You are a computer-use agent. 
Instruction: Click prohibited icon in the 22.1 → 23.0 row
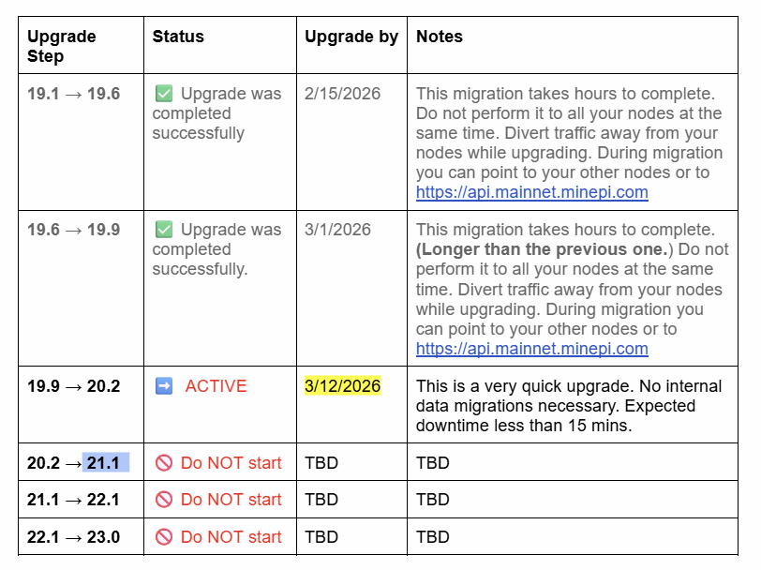point(164,537)
